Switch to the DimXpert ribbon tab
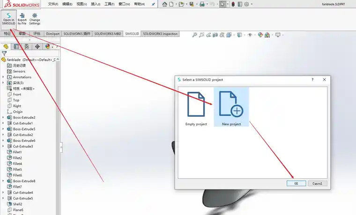 52,34
